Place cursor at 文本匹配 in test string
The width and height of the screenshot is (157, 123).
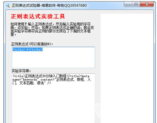tap(26, 83)
